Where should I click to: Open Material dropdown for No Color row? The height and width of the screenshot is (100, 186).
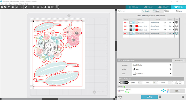pyautogui.click(x=165, y=23)
